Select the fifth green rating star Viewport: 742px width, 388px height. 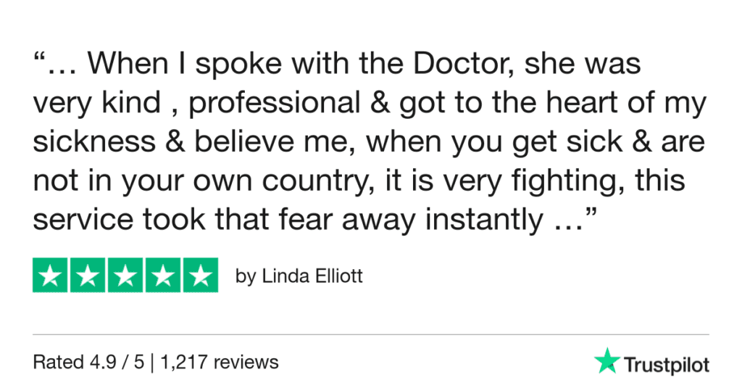click(199, 276)
